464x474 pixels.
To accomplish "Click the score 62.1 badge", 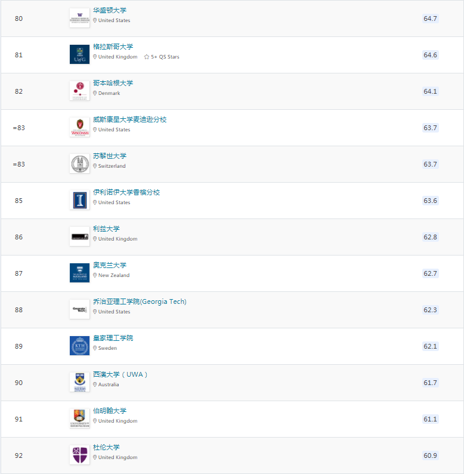I will (430, 346).
